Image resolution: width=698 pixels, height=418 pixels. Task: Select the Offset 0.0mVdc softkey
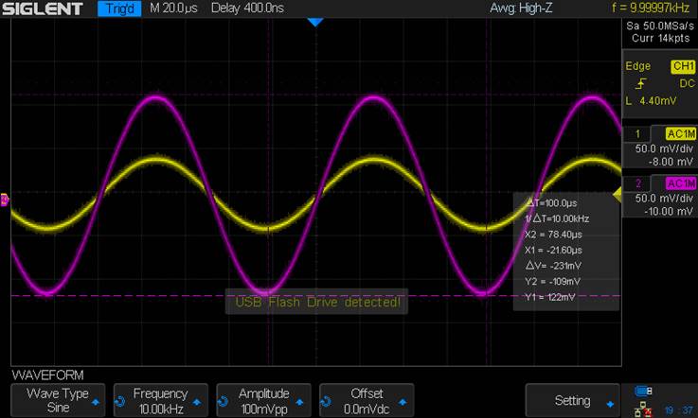point(367,400)
